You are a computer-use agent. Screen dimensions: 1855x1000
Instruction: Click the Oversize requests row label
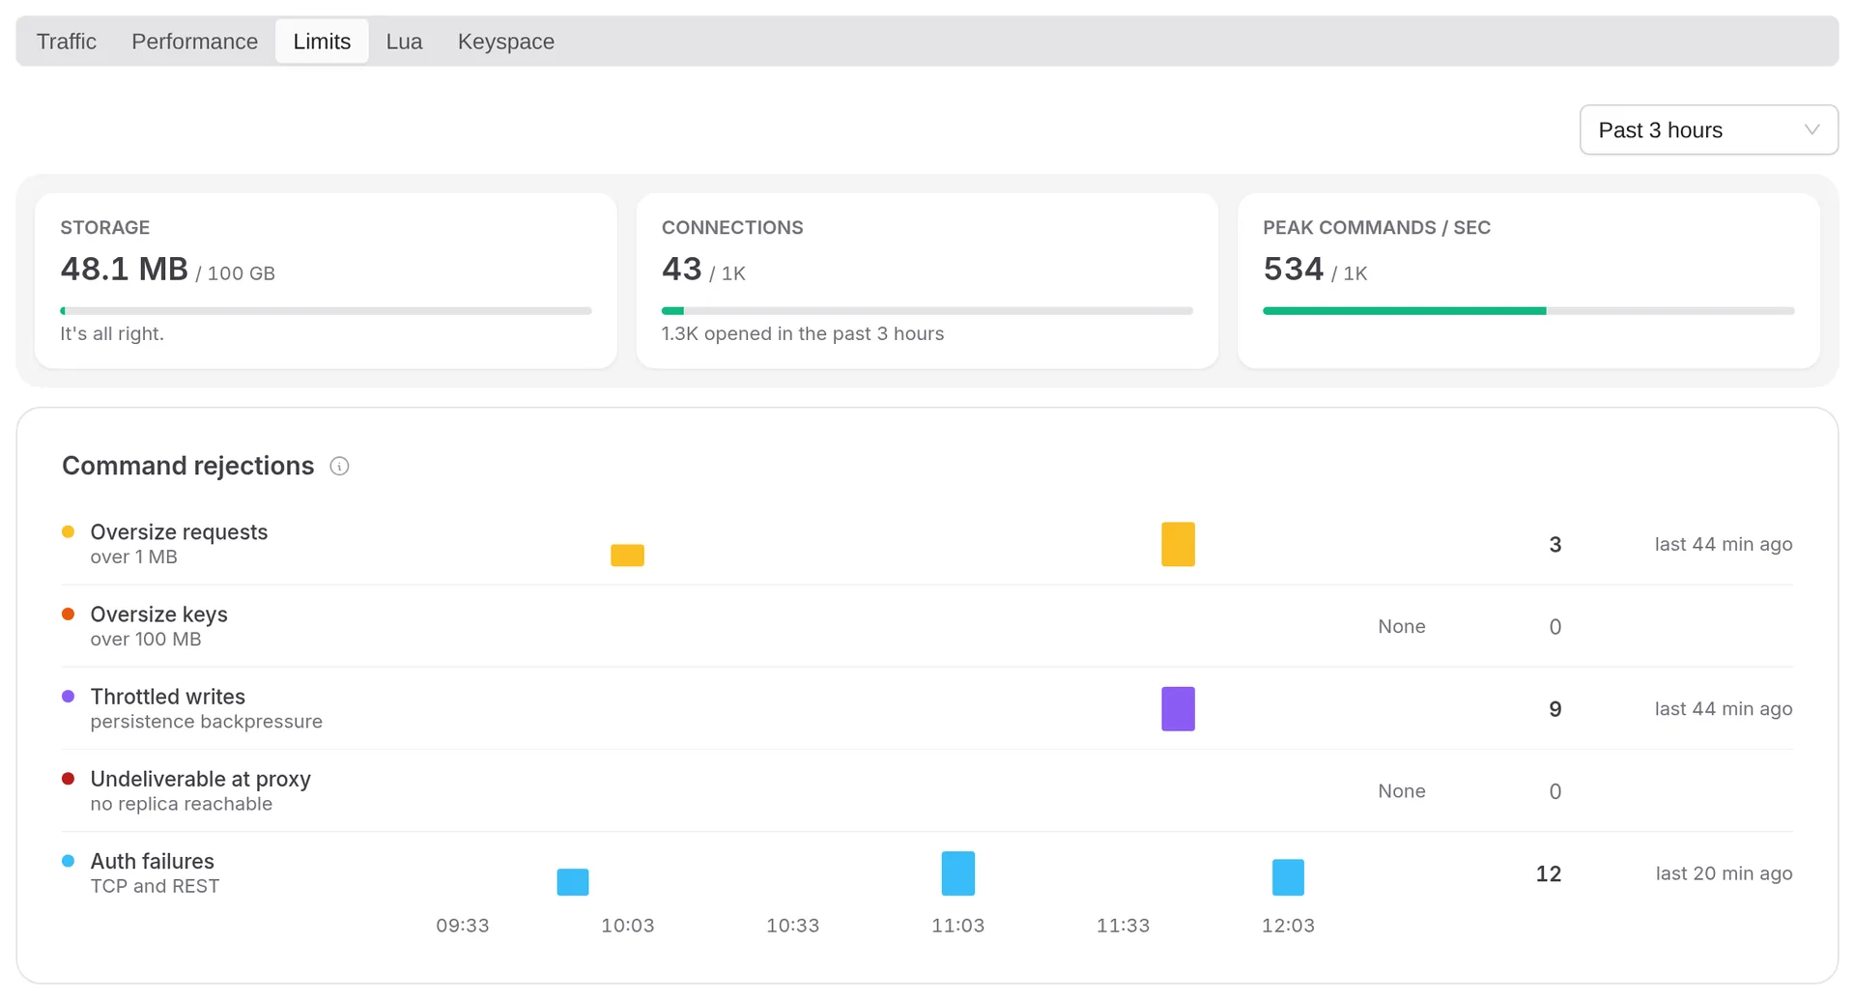[x=179, y=532]
